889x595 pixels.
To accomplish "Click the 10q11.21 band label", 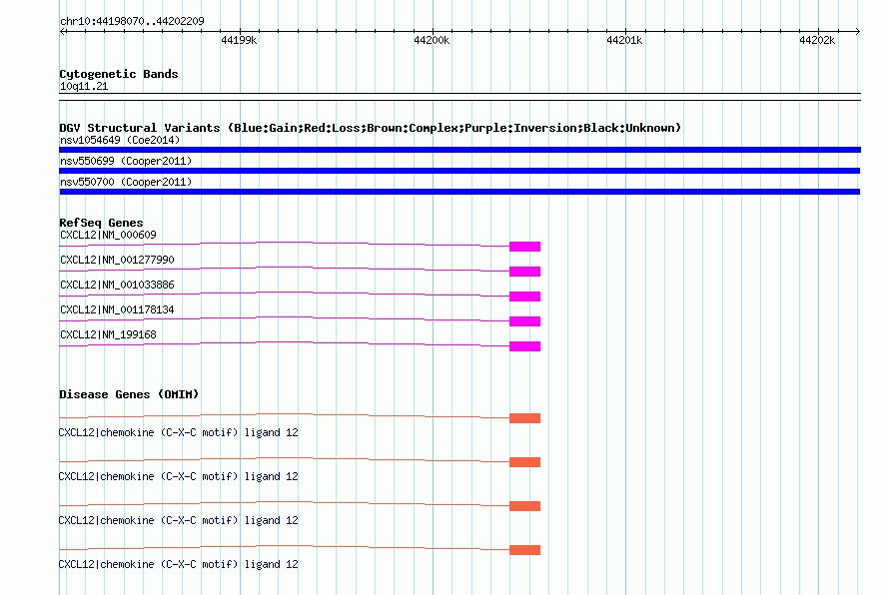I will coord(84,86).
